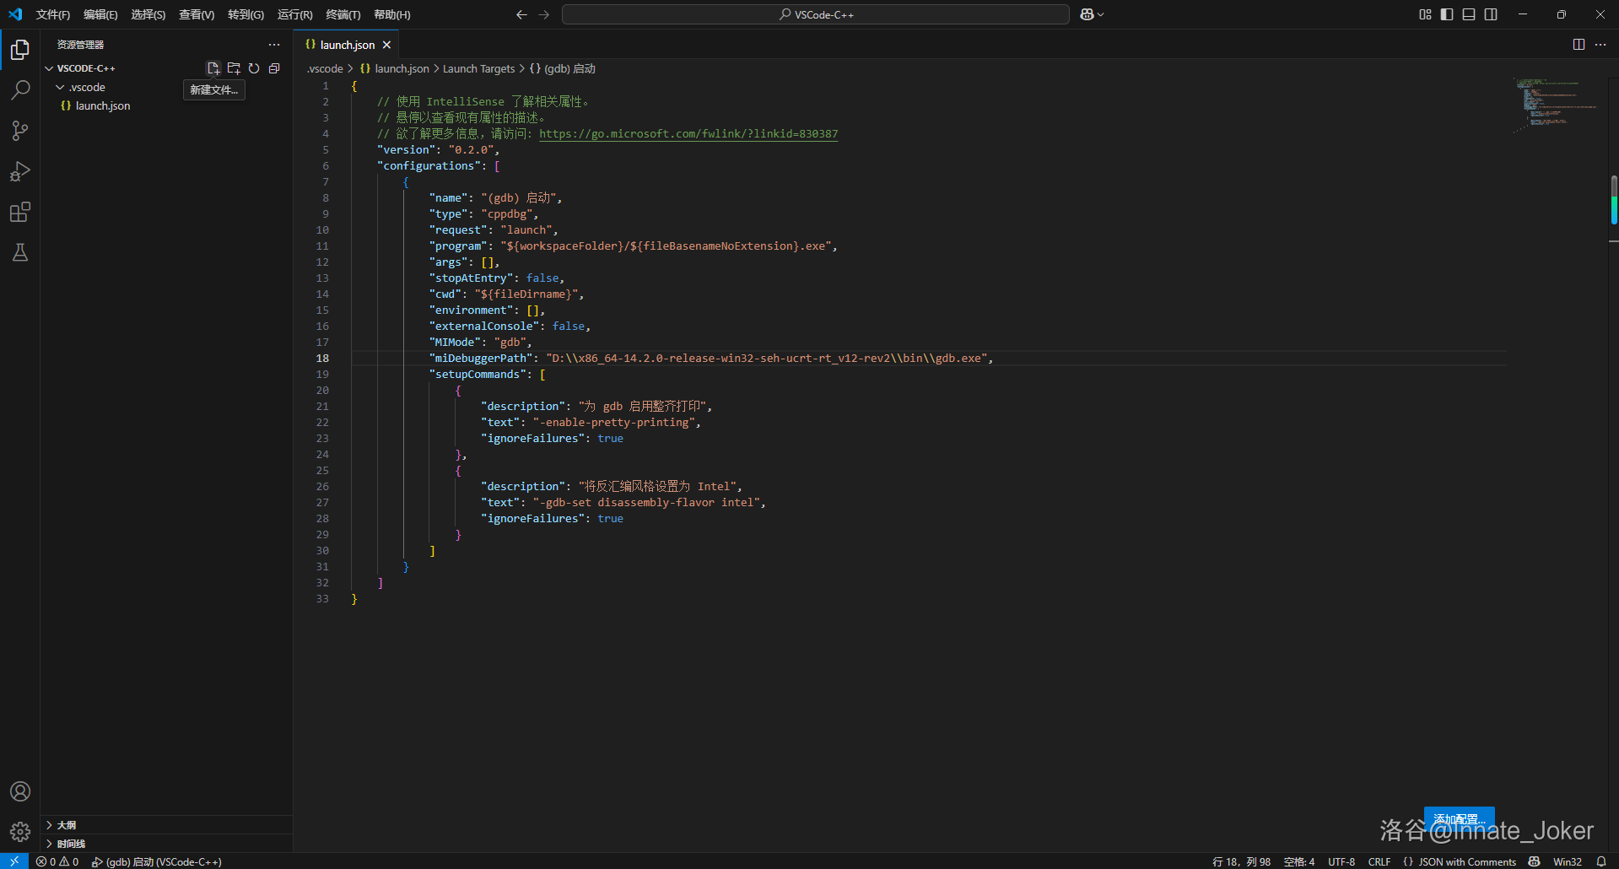Toggle the bottom panel visibility

pyautogui.click(x=1469, y=14)
